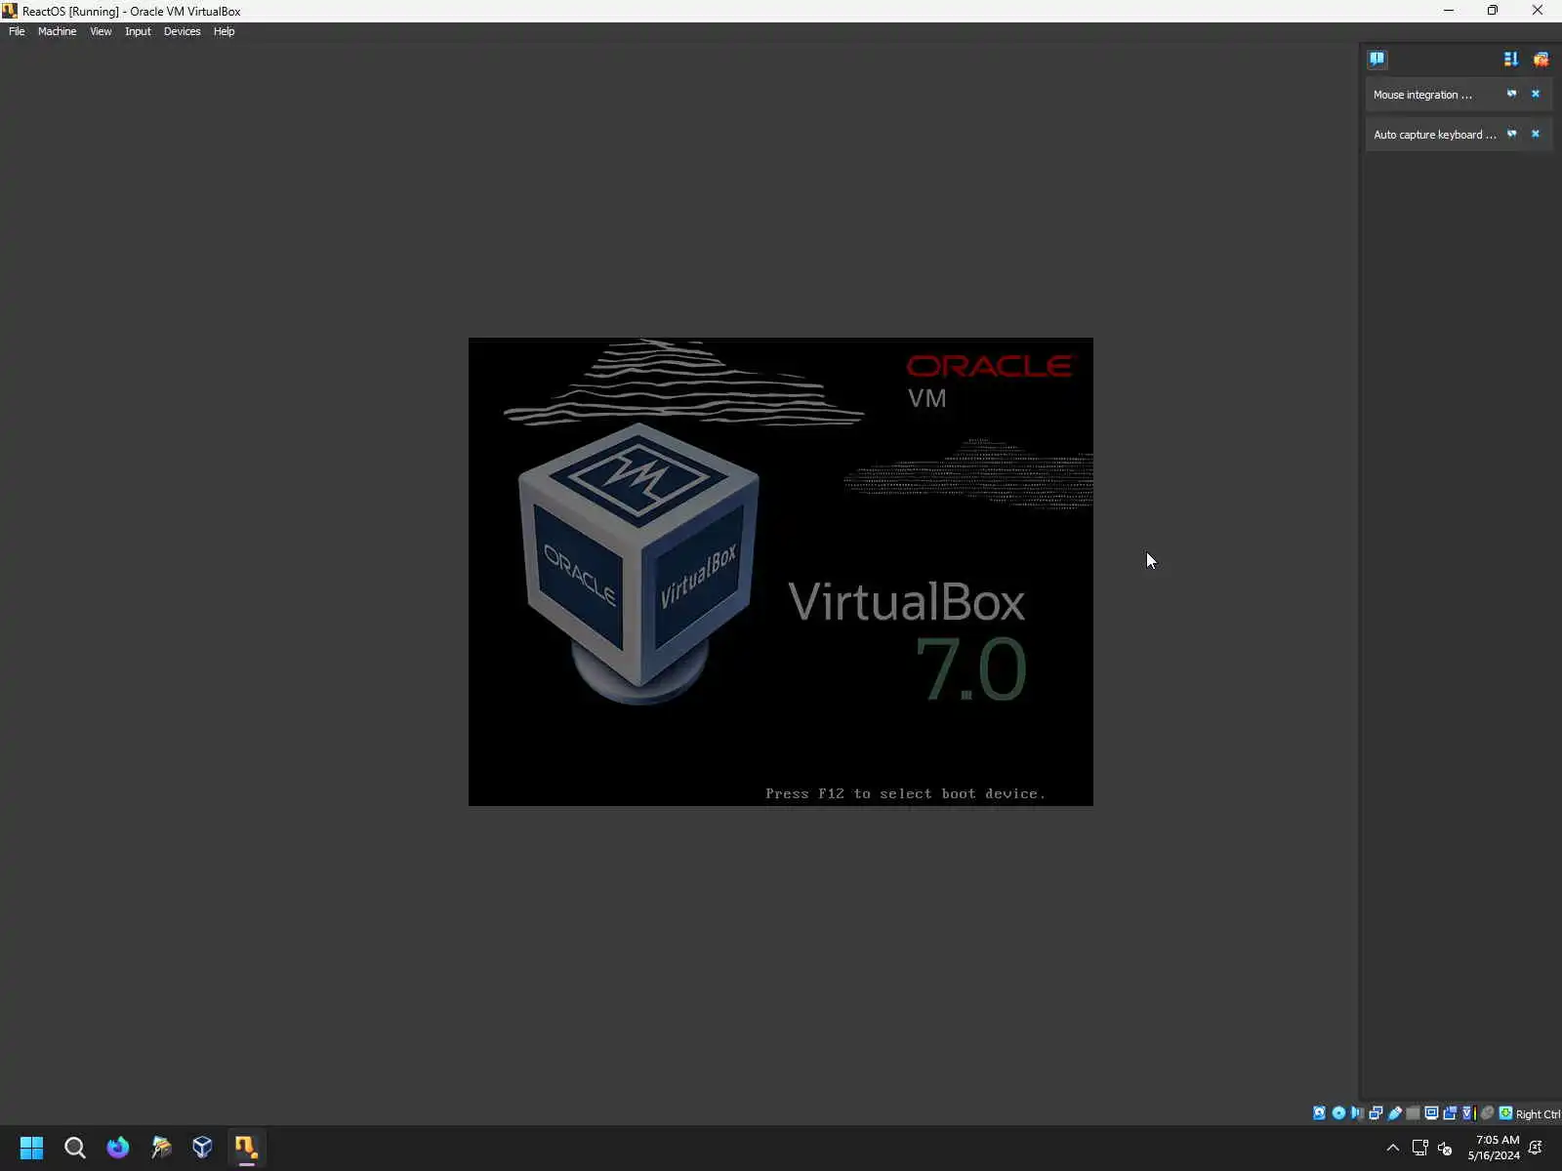
Task: Click the USB devices status icon
Action: 1395,1113
